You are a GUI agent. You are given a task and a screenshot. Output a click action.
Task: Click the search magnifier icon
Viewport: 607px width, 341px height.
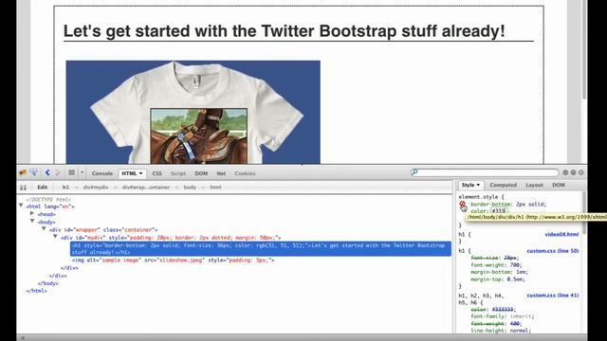click(x=414, y=172)
